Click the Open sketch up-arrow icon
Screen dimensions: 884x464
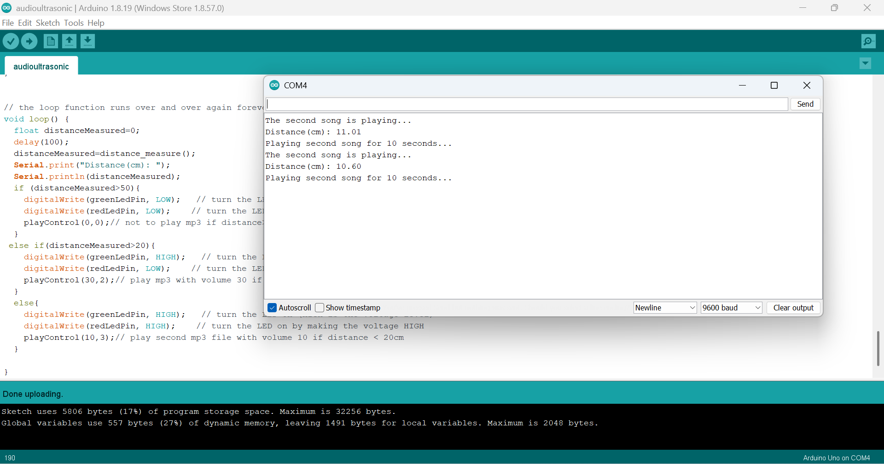[x=69, y=41]
